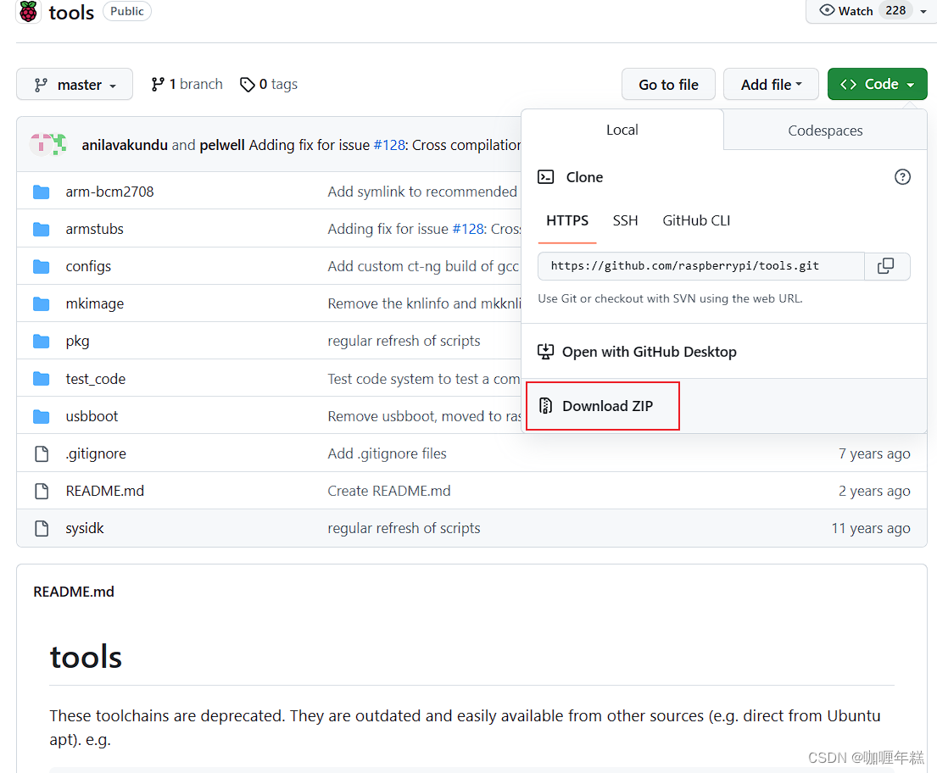The width and height of the screenshot is (937, 773).
Task: Open commit 'Remove usbboot, moved to'
Action: (x=424, y=416)
